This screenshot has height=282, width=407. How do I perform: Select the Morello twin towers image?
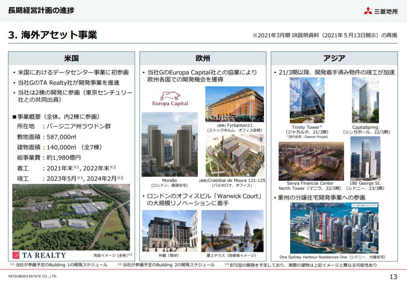(170, 144)
